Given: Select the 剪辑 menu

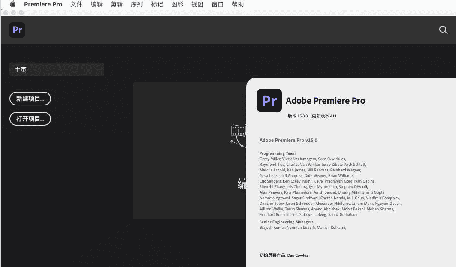Looking at the screenshot, I should (x=117, y=4).
